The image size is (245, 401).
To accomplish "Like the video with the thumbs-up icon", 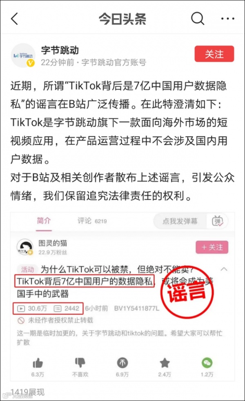I will [38, 363].
